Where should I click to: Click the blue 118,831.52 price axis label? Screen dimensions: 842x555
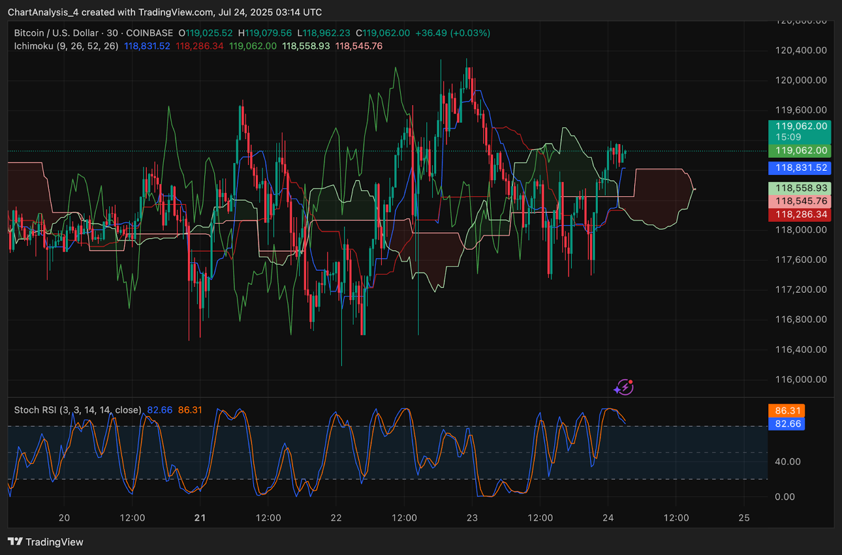[x=800, y=168]
